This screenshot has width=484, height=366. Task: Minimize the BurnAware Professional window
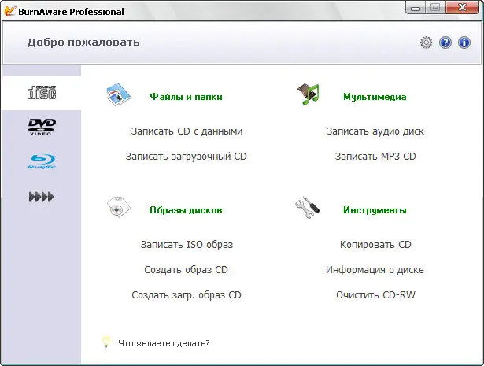(416, 7)
